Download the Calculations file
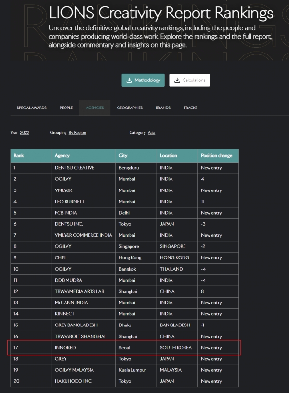The width and height of the screenshot is (289, 393). coord(190,80)
